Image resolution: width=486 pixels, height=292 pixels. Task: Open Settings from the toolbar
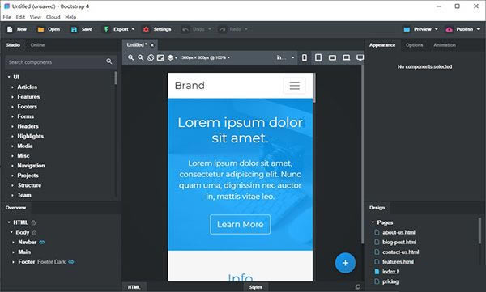click(157, 29)
